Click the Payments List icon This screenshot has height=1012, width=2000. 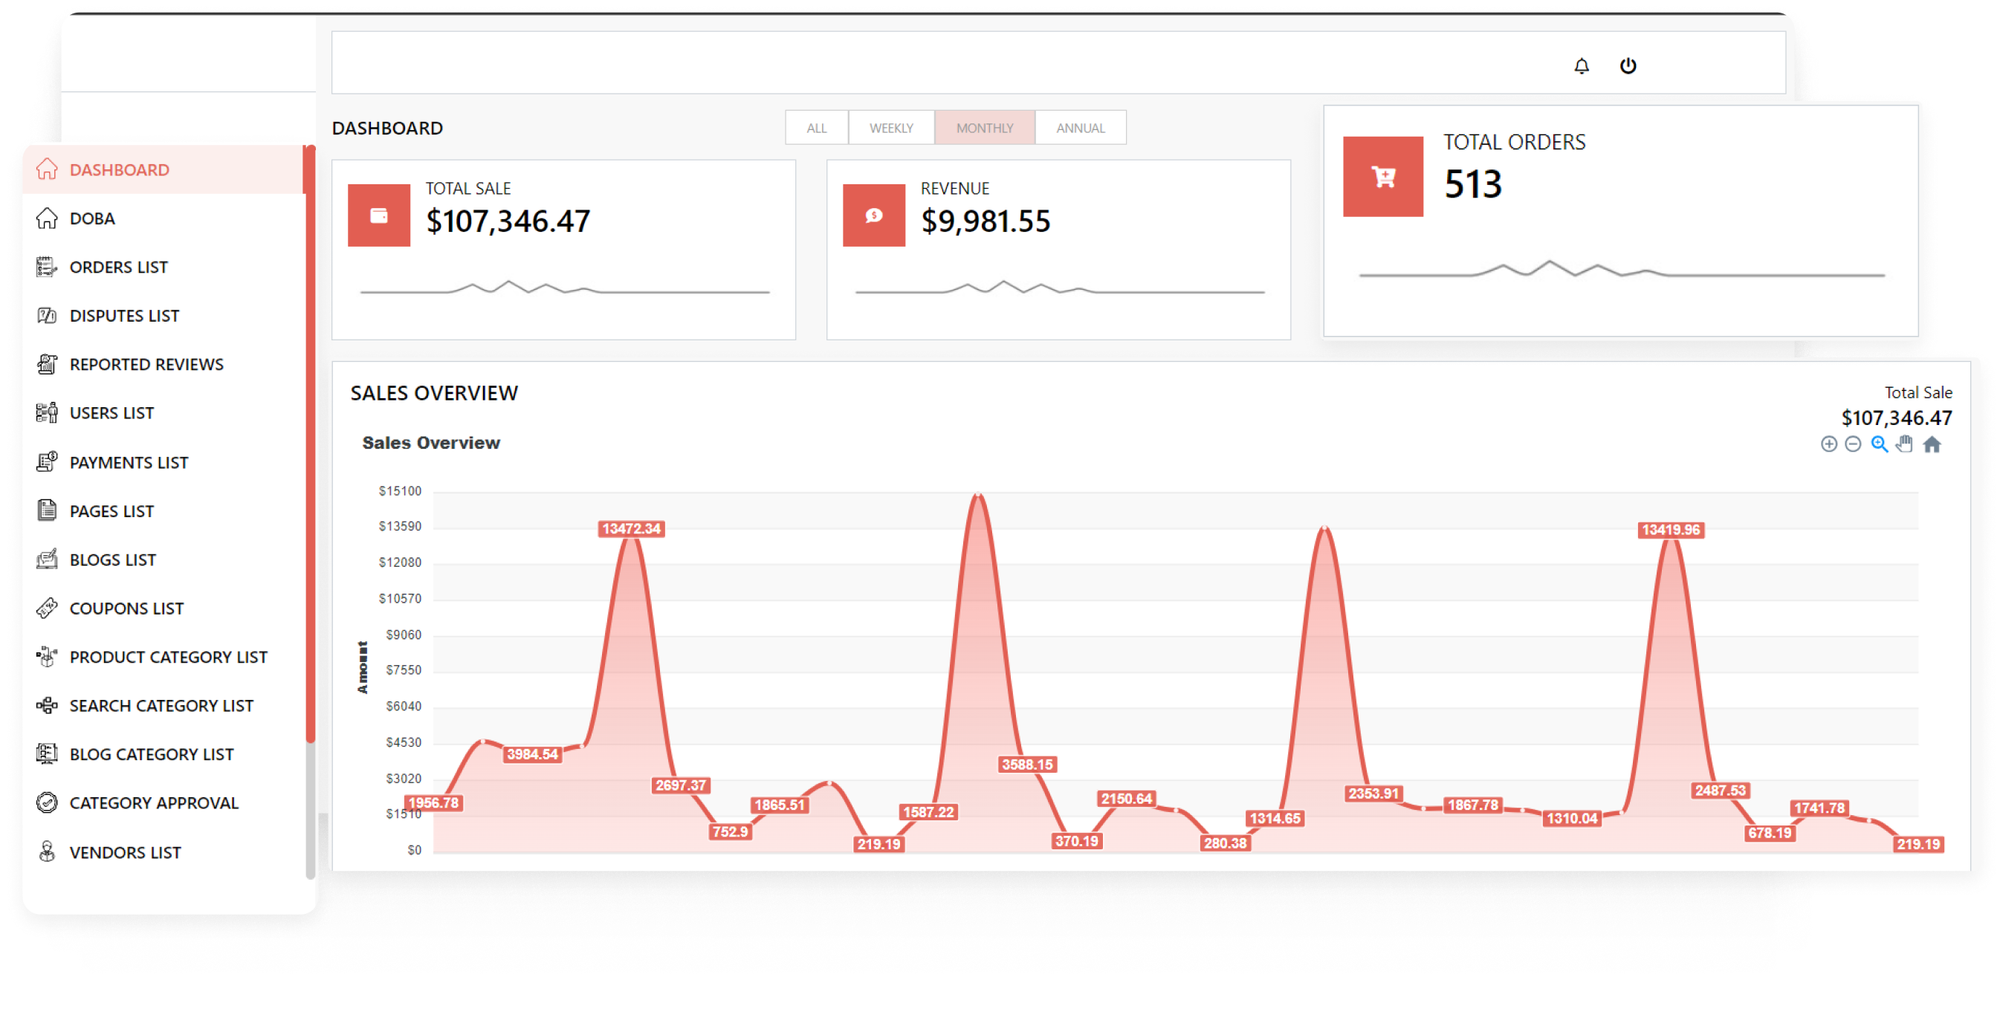[x=47, y=461]
